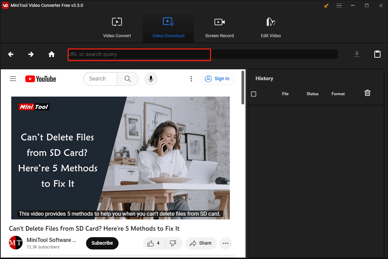This screenshot has height=259, width=388.
Task: Click the Format column header
Action: coord(338,94)
